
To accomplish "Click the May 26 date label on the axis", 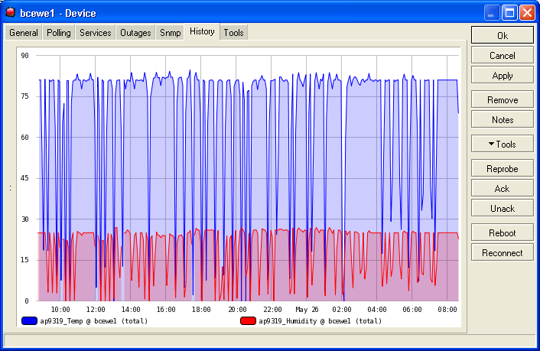I will 307,309.
